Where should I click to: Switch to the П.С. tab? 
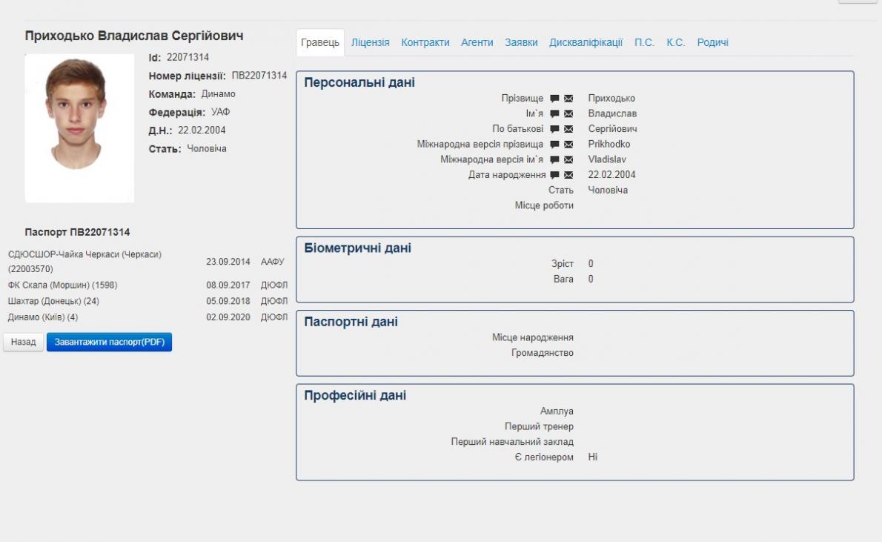click(x=644, y=42)
